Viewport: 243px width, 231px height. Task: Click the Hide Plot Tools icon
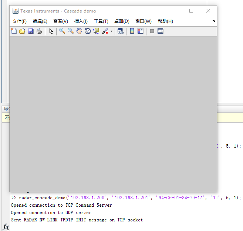[x=152, y=31]
